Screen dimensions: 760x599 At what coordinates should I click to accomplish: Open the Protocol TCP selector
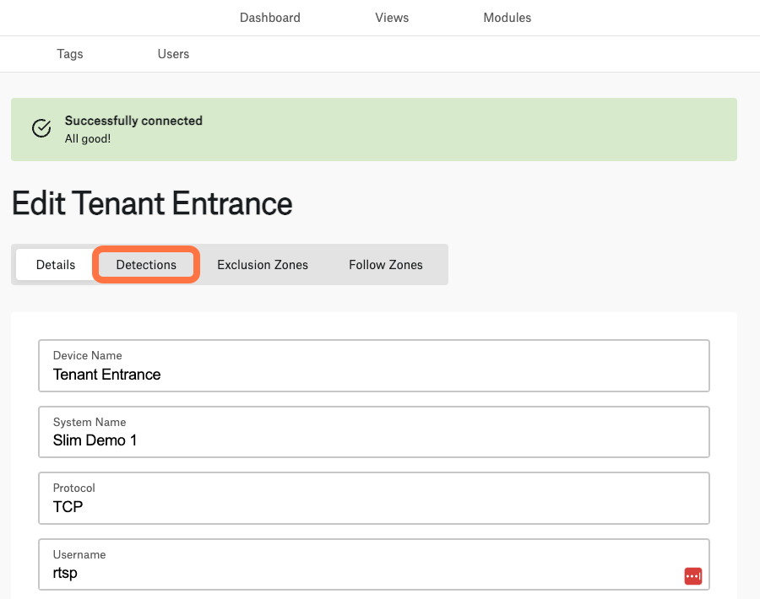coord(374,499)
